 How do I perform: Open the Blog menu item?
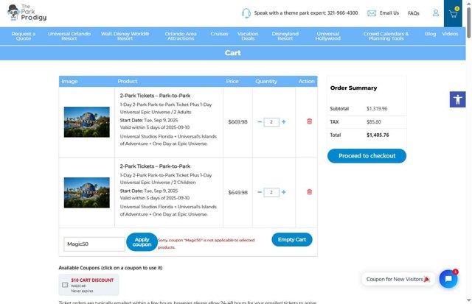[x=430, y=34]
